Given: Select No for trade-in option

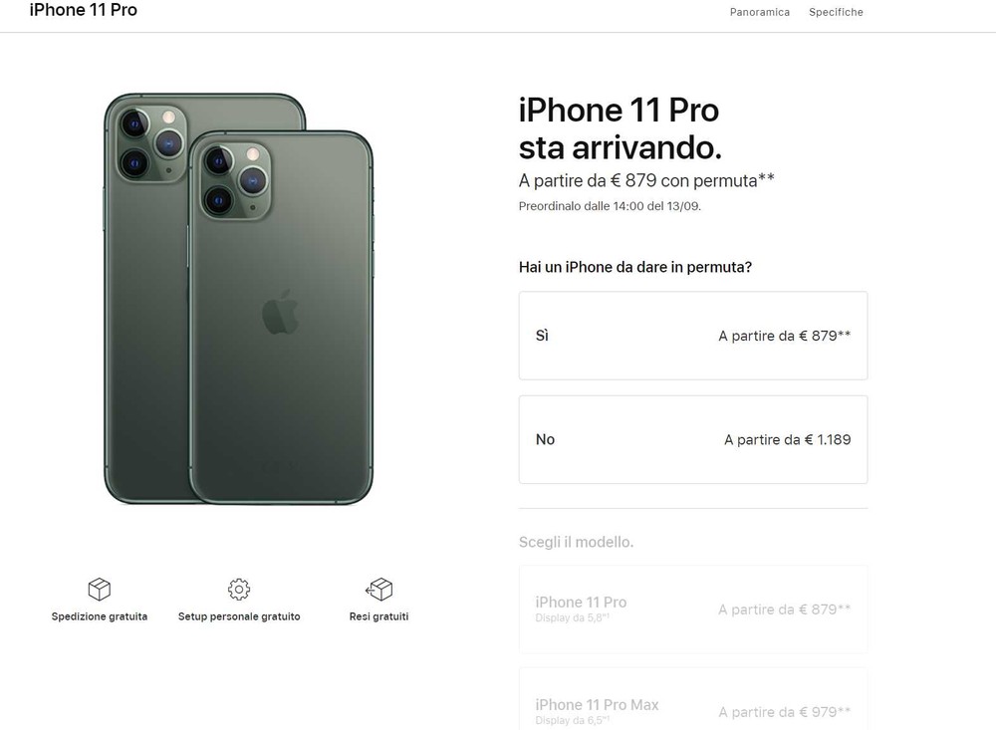Looking at the screenshot, I should 693,439.
